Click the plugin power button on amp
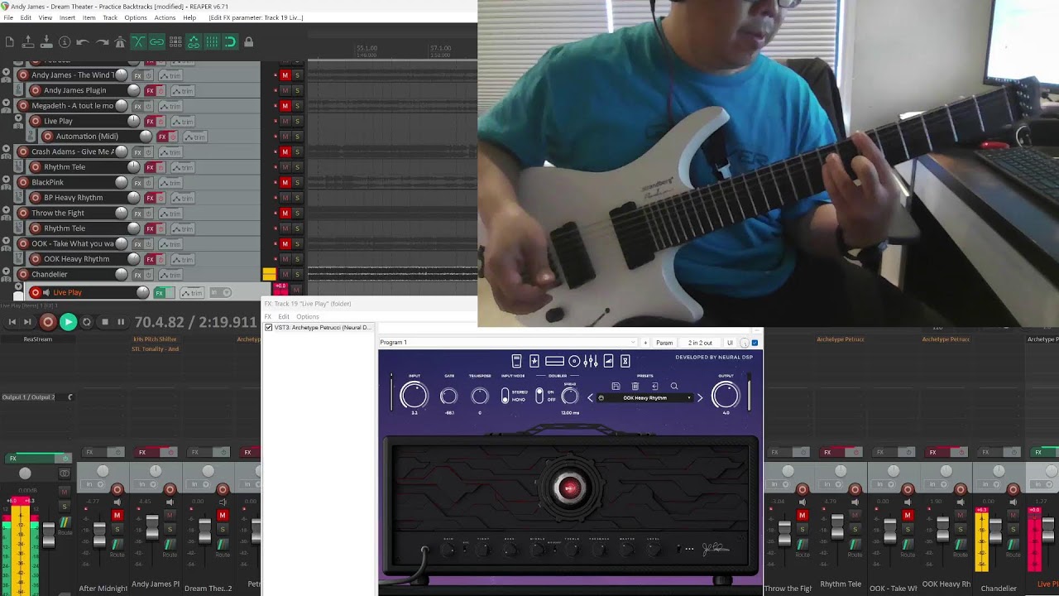 pyautogui.click(x=569, y=488)
